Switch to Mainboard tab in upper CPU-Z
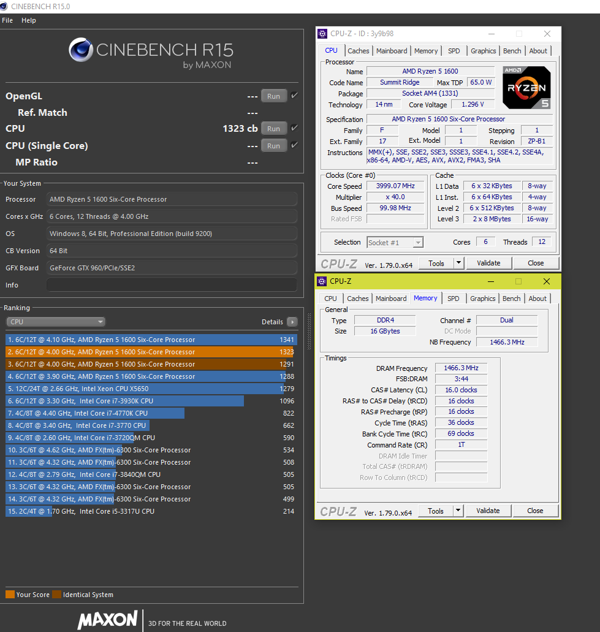This screenshot has width=600, height=632. (392, 51)
